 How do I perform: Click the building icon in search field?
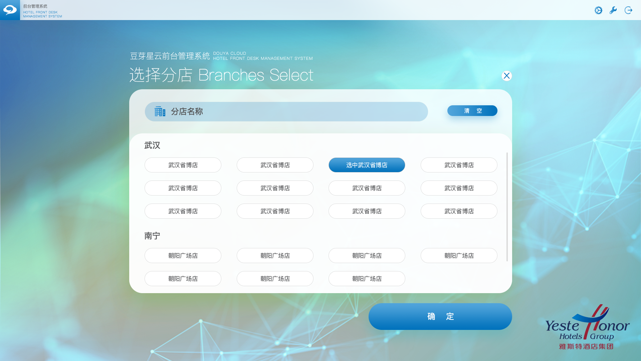coord(160,112)
